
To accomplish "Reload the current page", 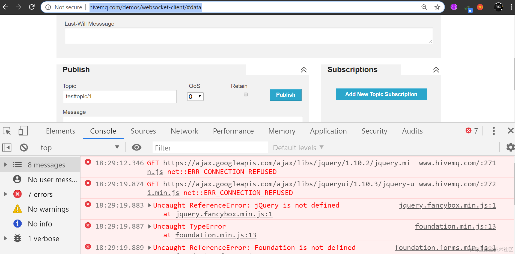I will tap(32, 7).
